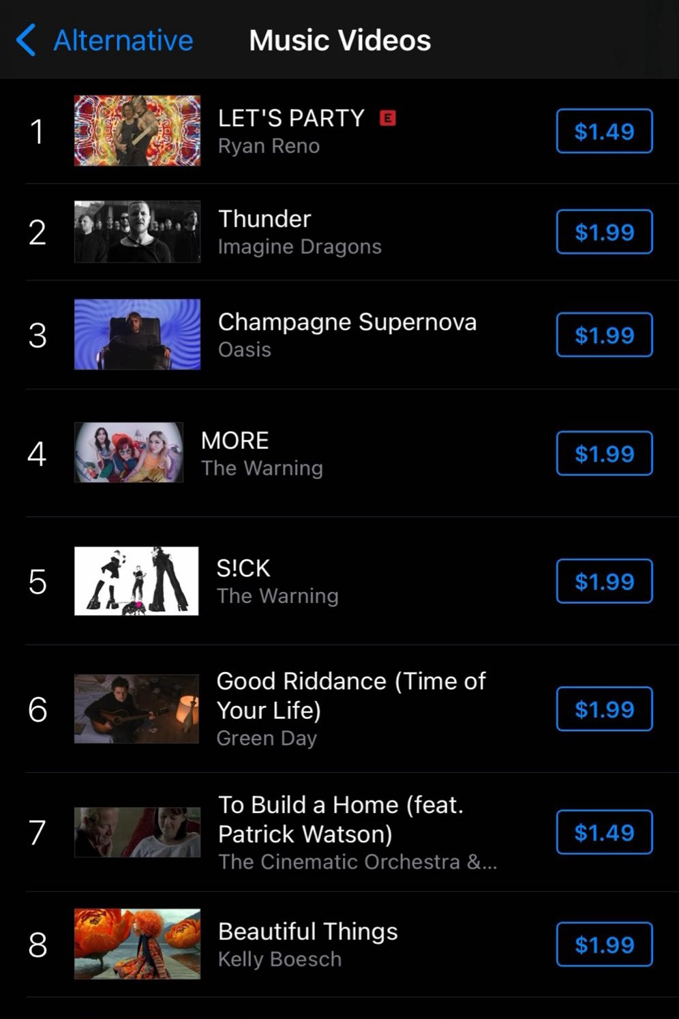This screenshot has width=679, height=1019.
Task: Click the Good Riddance video thumbnail
Action: 136,709
